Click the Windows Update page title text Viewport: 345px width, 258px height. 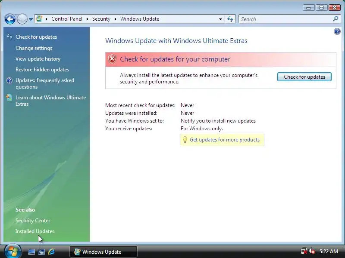pyautogui.click(x=176, y=40)
